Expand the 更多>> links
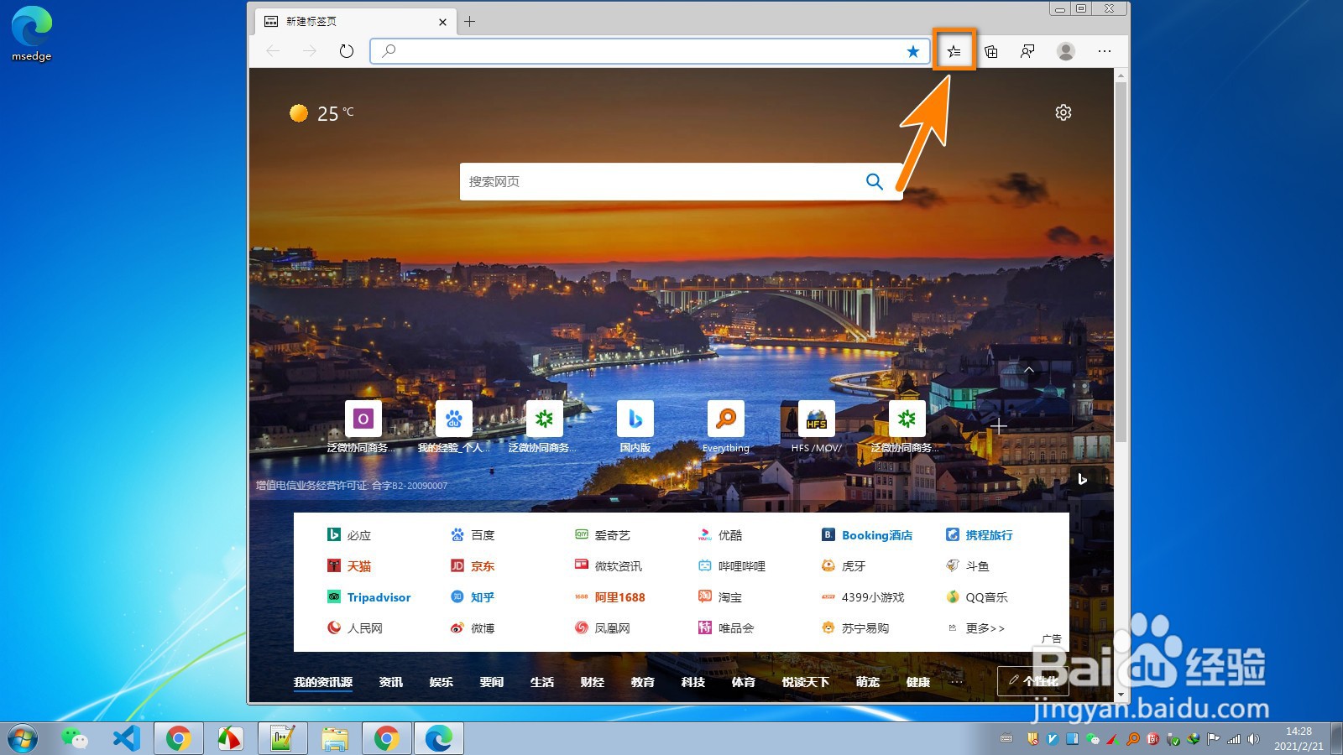The width and height of the screenshot is (1343, 755). point(975,628)
